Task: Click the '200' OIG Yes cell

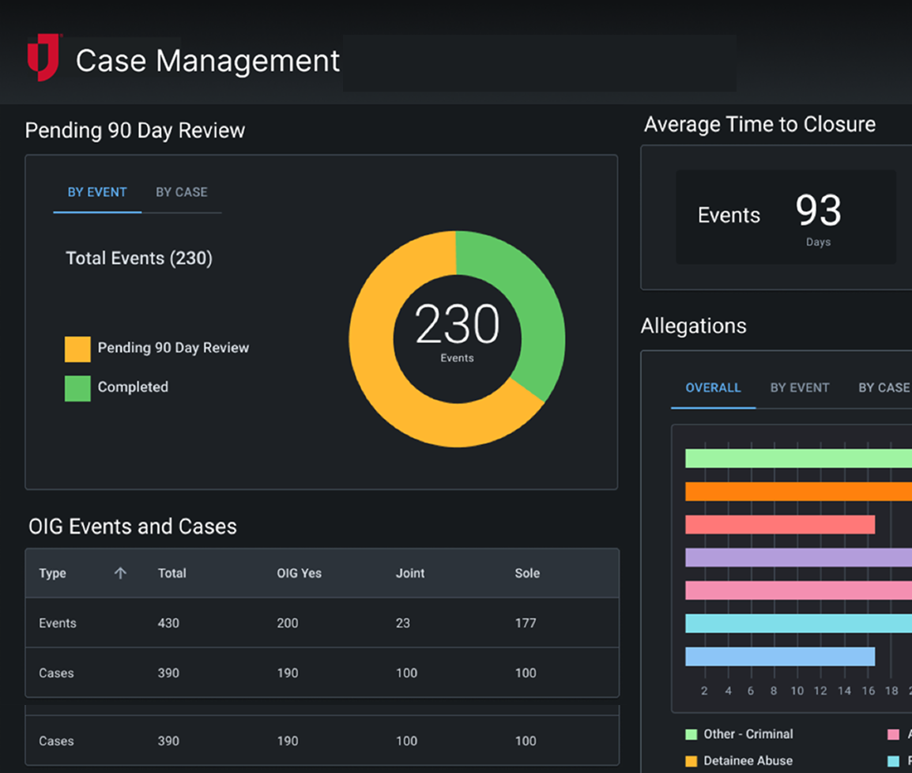Action: pyautogui.click(x=288, y=623)
